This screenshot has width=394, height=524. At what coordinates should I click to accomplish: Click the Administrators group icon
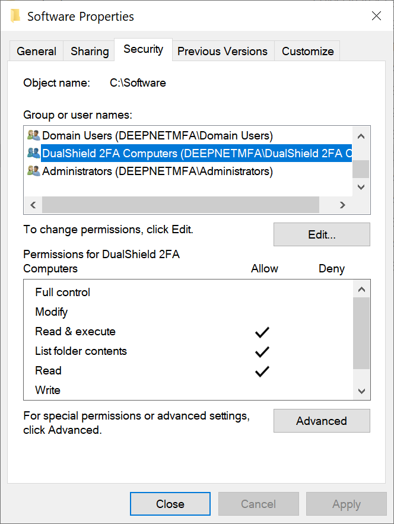pyautogui.click(x=33, y=172)
